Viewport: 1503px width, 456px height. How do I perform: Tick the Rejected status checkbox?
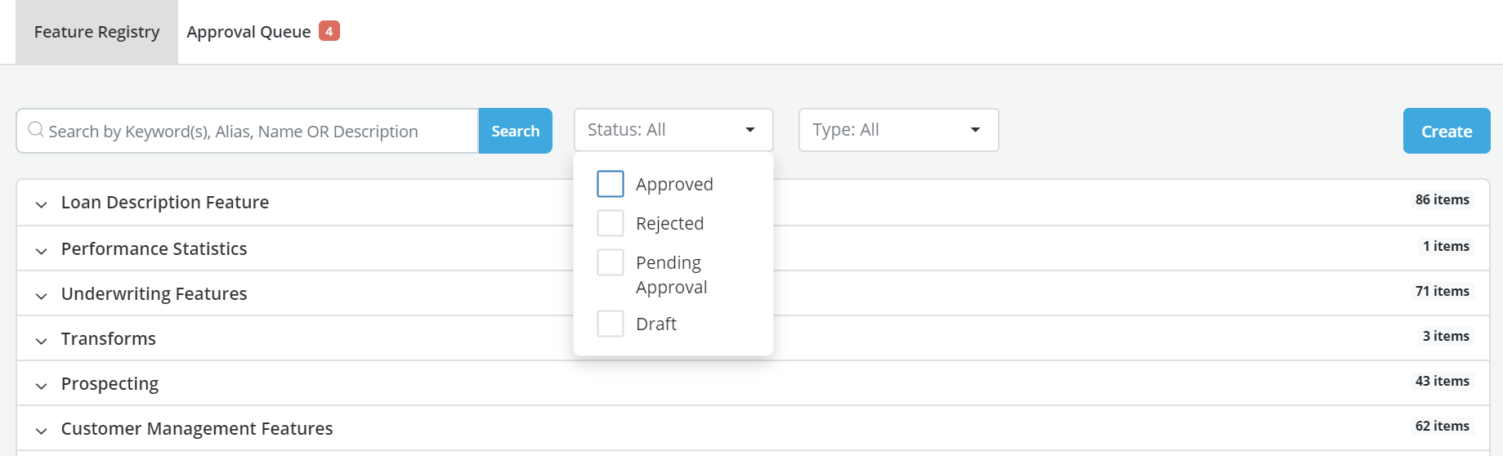[611, 223]
